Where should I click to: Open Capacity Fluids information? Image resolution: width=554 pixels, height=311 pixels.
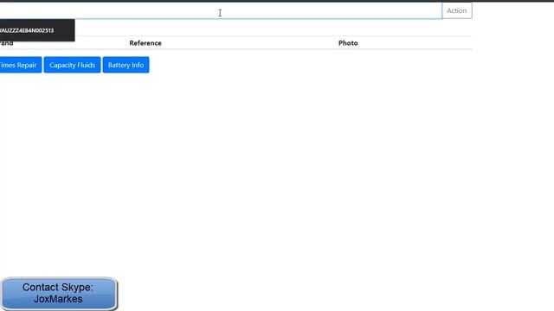click(72, 65)
